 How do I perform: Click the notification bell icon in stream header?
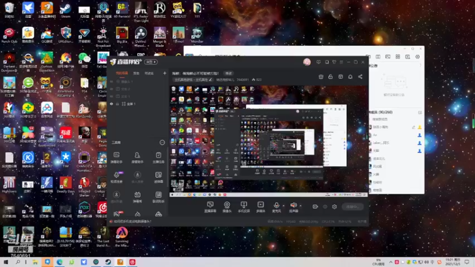(x=350, y=77)
